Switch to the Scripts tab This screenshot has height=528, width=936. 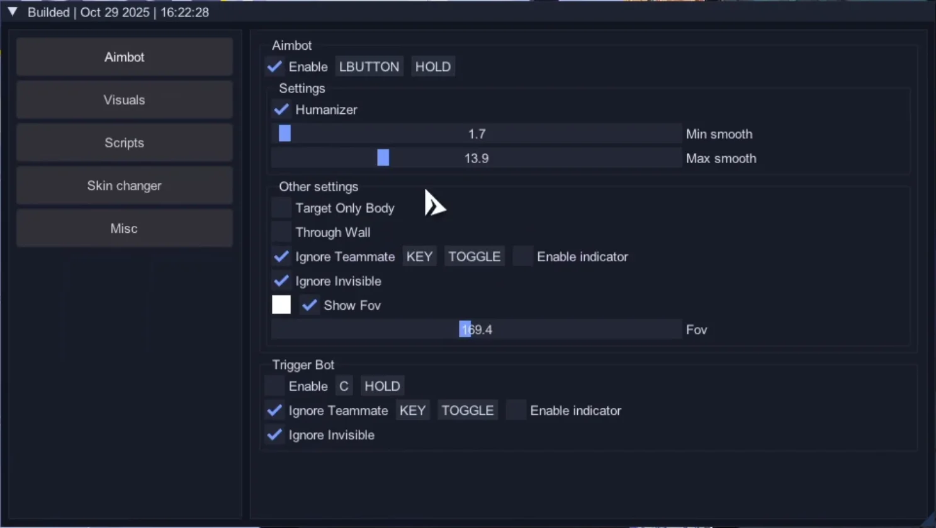(x=124, y=143)
